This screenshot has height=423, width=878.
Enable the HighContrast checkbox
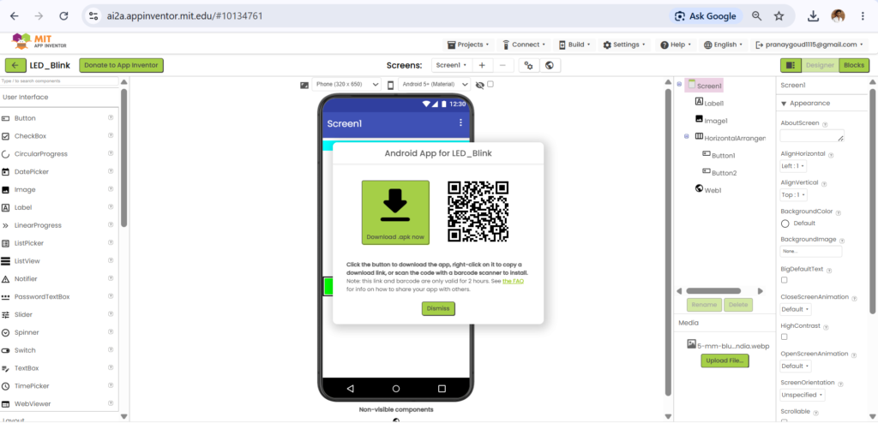pyautogui.click(x=784, y=337)
